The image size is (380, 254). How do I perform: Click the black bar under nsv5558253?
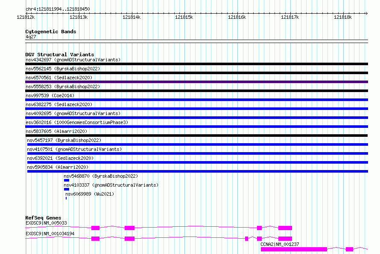[196, 91]
